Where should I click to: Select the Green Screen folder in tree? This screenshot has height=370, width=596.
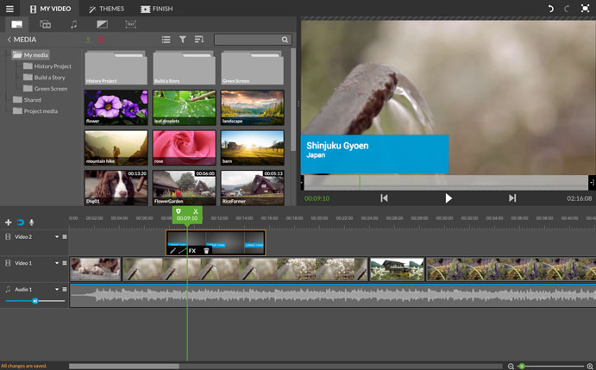pos(51,88)
